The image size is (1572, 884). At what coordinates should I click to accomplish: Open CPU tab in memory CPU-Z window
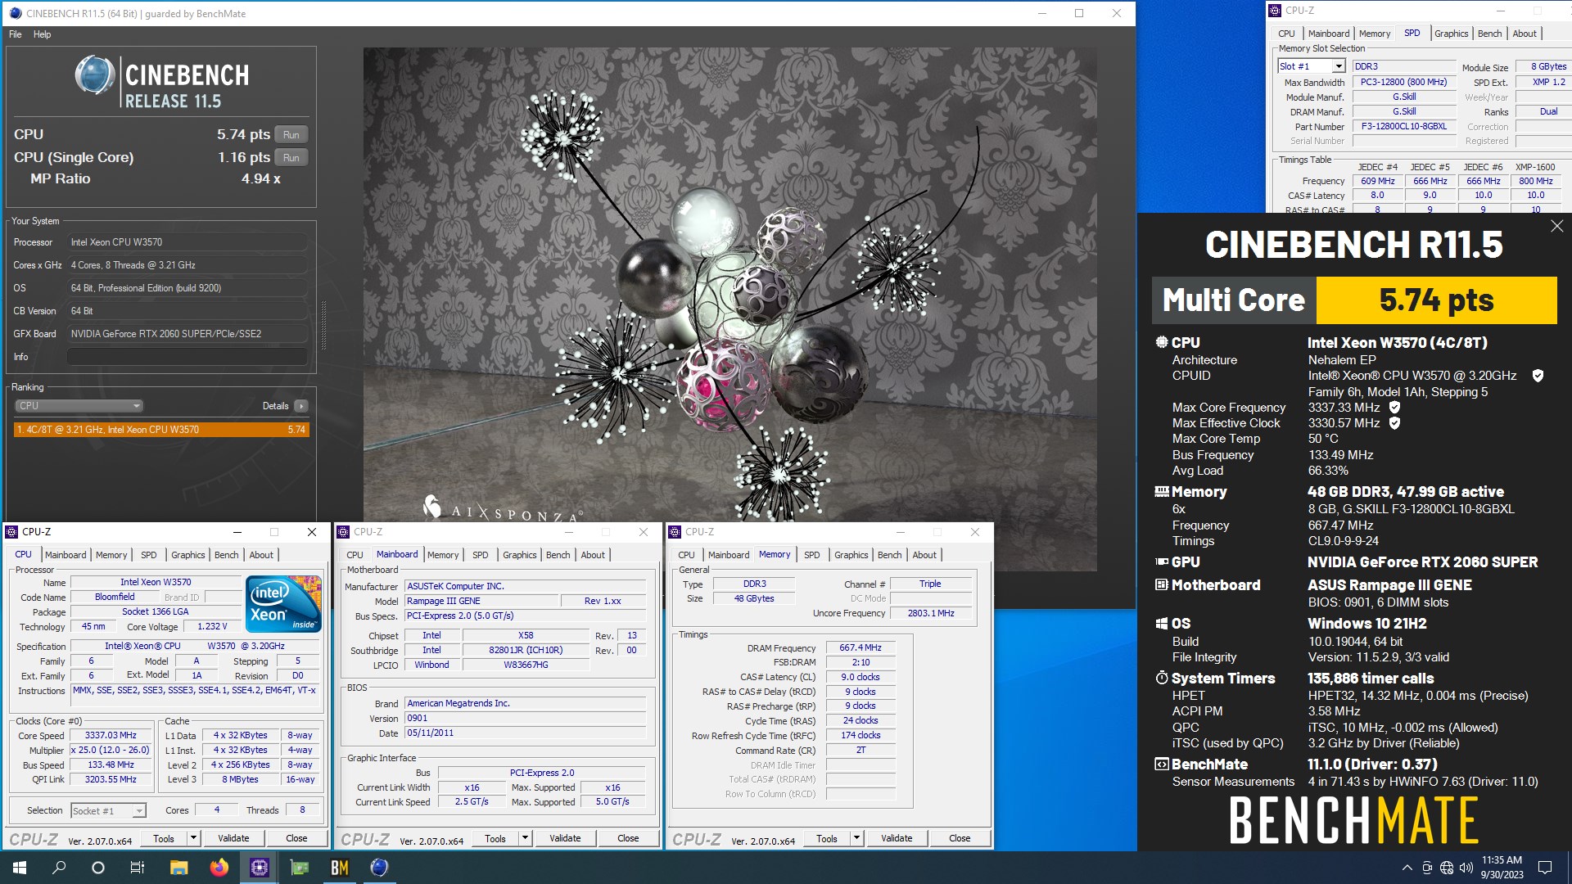click(x=686, y=555)
